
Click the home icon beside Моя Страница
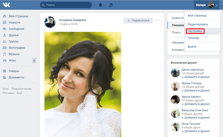tap(4, 16)
